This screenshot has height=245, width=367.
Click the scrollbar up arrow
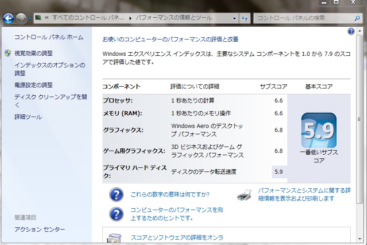pos(359,31)
